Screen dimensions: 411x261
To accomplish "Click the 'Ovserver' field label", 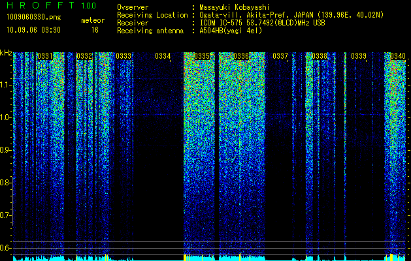I will click(x=133, y=7).
